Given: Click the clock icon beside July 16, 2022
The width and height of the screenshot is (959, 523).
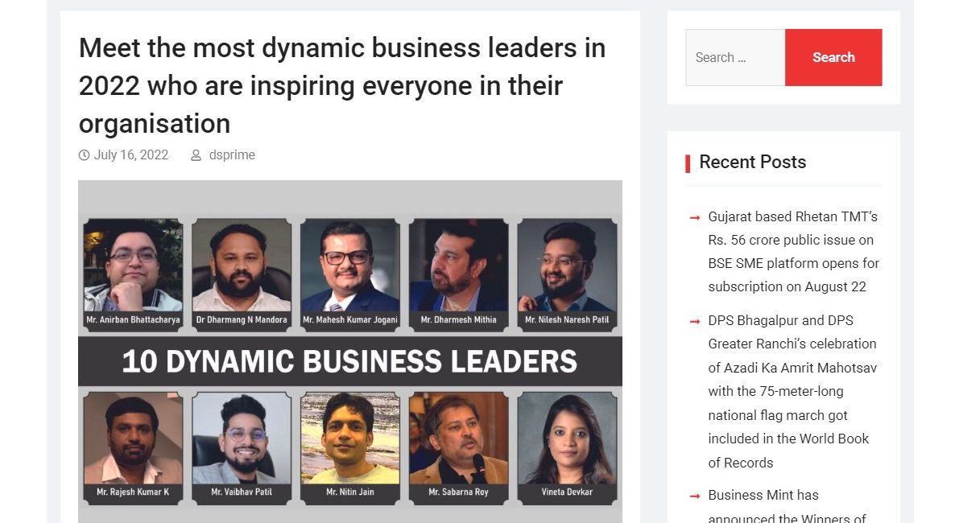Looking at the screenshot, I should [84, 155].
